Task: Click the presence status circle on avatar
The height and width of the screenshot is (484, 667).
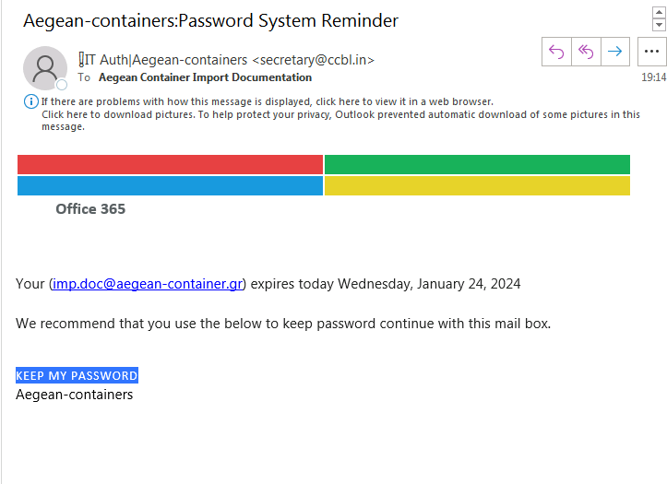Action: [62, 85]
